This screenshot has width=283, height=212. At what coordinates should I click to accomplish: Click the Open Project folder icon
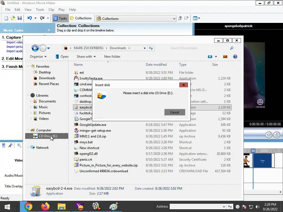[x=13, y=18]
